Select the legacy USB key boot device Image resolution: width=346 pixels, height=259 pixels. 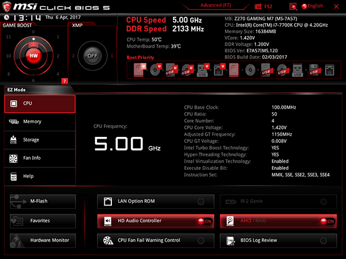click(298, 70)
